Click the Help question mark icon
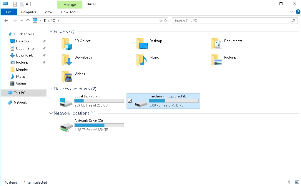Viewport: 301px width, 186px height. click(x=298, y=12)
